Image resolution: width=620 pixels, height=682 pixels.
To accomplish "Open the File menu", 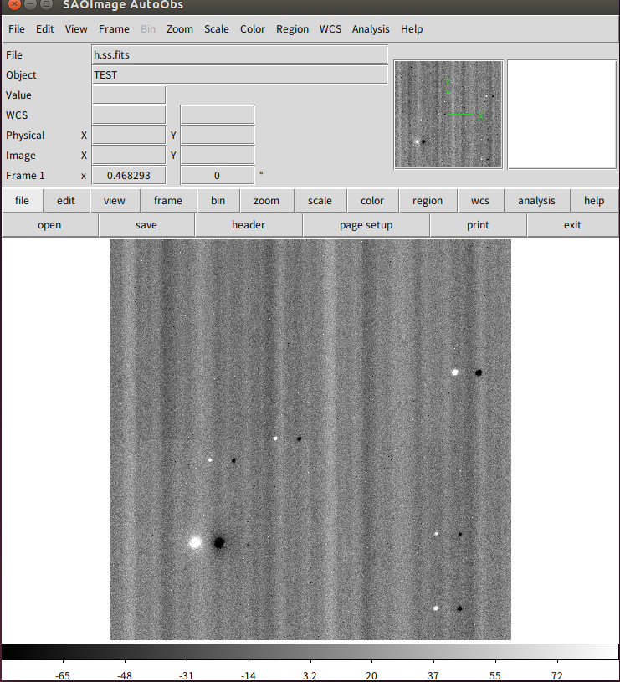I will pyautogui.click(x=17, y=29).
